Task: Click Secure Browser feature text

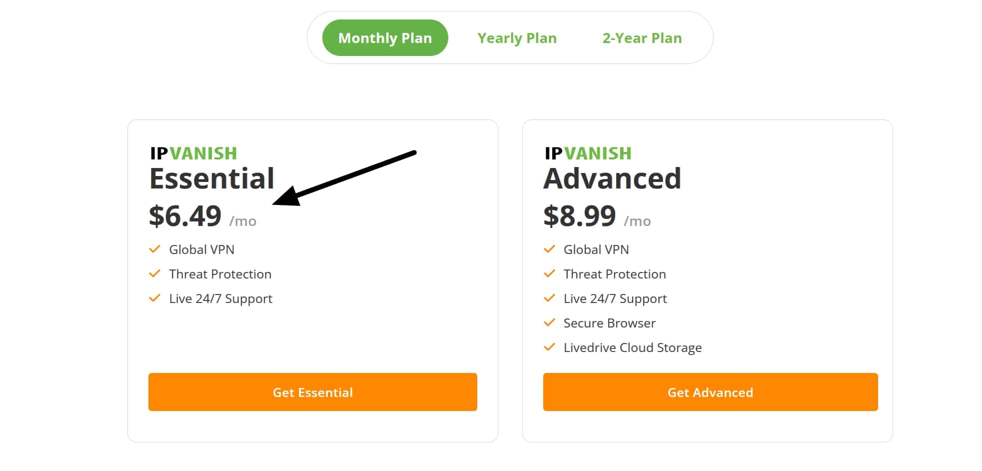Action: [x=610, y=323]
